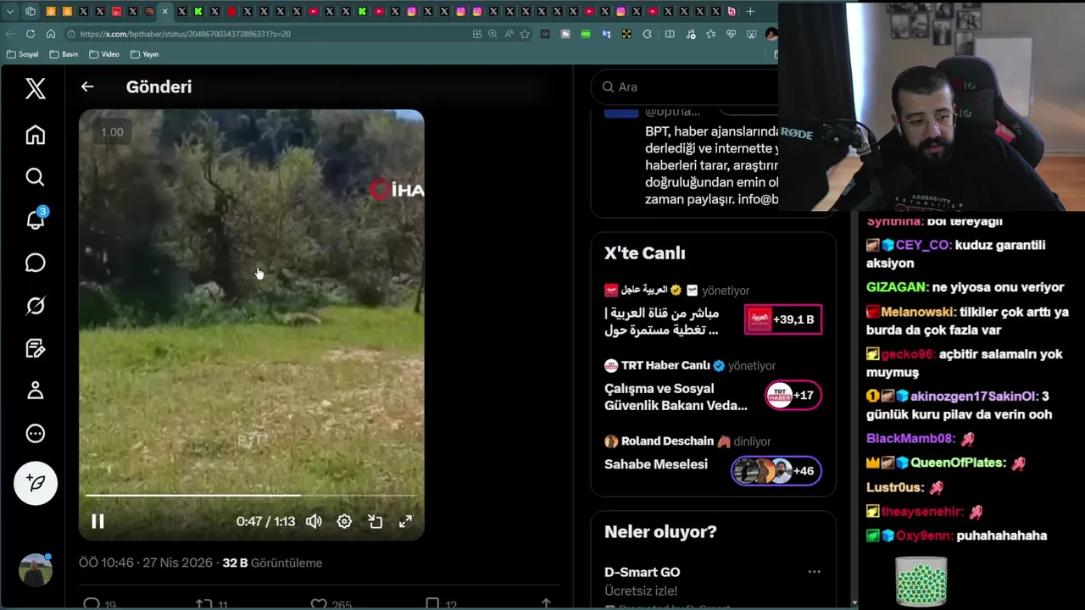This screenshot has width=1085, height=610.
Task: Click BlackMamb08 username in chat
Action: 910,439
